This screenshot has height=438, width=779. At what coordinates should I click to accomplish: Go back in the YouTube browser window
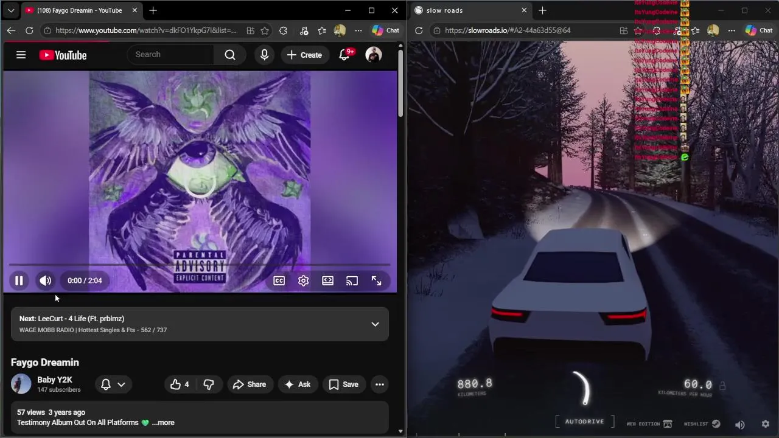click(x=11, y=30)
